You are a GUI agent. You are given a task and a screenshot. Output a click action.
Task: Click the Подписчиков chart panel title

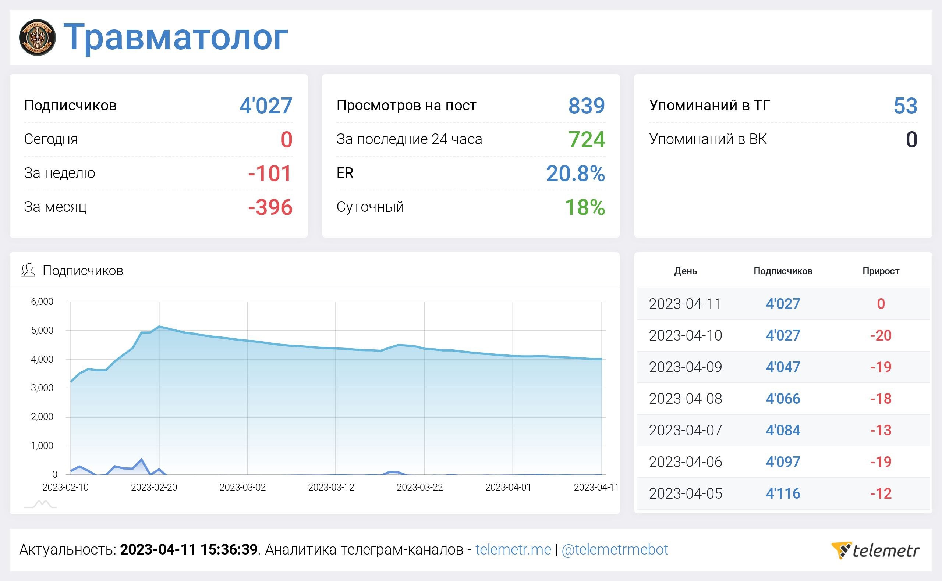click(83, 270)
